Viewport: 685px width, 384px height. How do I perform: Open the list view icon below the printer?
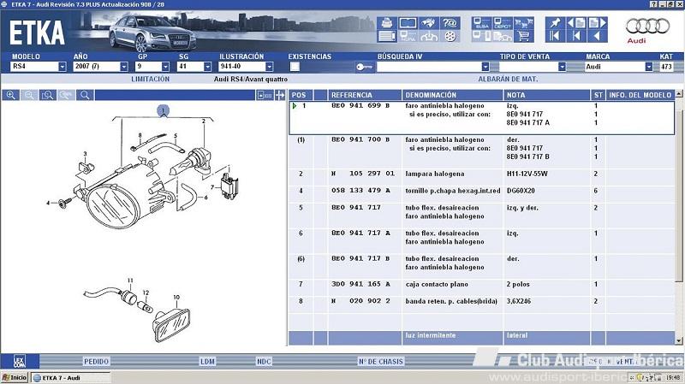387,36
